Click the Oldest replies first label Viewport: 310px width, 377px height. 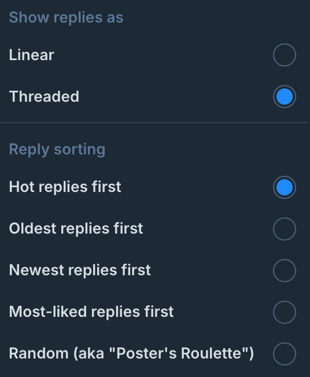click(x=76, y=228)
